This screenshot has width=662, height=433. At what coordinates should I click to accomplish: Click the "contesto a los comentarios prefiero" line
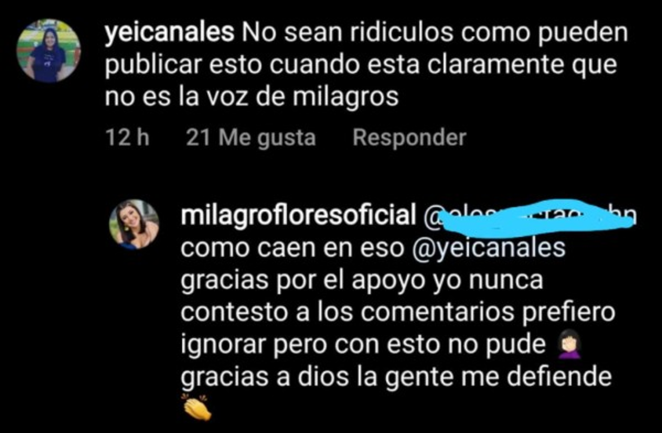click(398, 313)
